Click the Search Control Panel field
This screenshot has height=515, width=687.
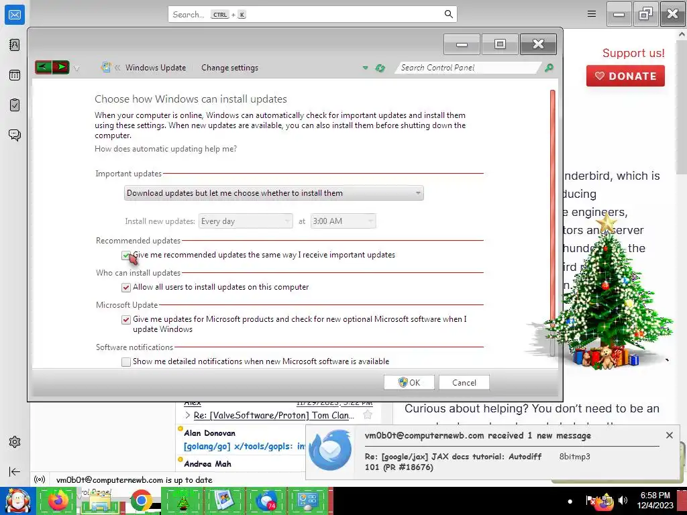coord(469,68)
